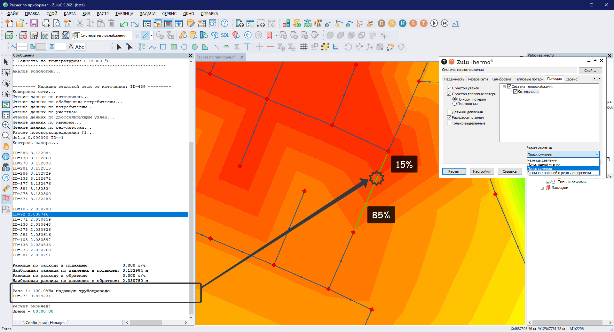Select the 'По изоляции' radio button
This screenshot has height=332, width=614.
click(454, 104)
